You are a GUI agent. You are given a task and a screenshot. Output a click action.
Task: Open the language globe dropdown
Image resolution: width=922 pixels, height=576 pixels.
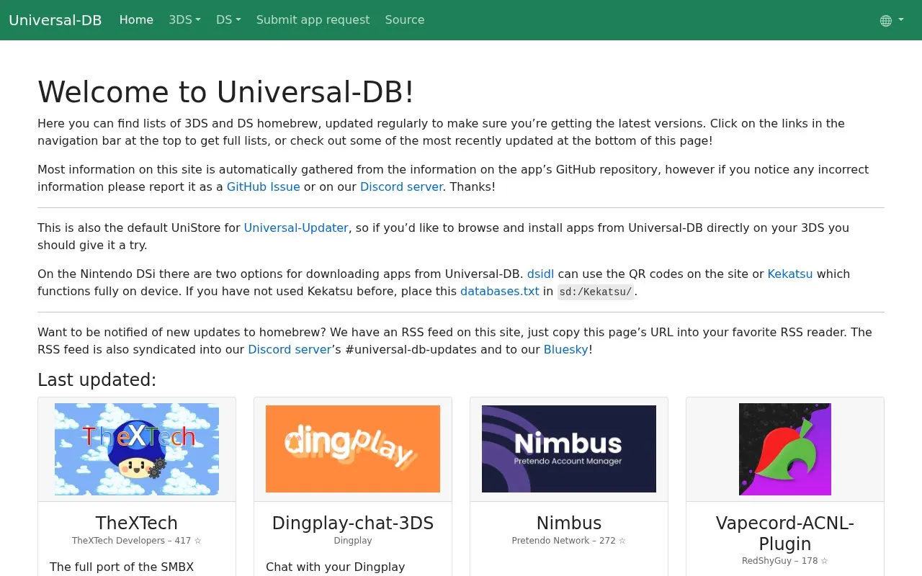tap(891, 20)
